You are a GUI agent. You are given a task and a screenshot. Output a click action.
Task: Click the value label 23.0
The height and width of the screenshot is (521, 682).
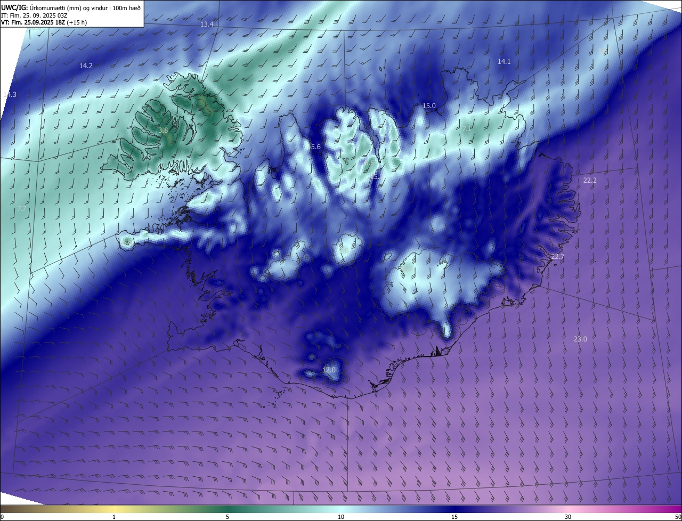tap(580, 339)
